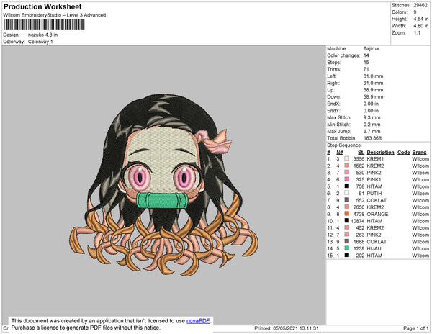This screenshot has width=432, height=334.
Task: Click the KREM1 color swatch in stop 1
Action: click(x=346, y=158)
